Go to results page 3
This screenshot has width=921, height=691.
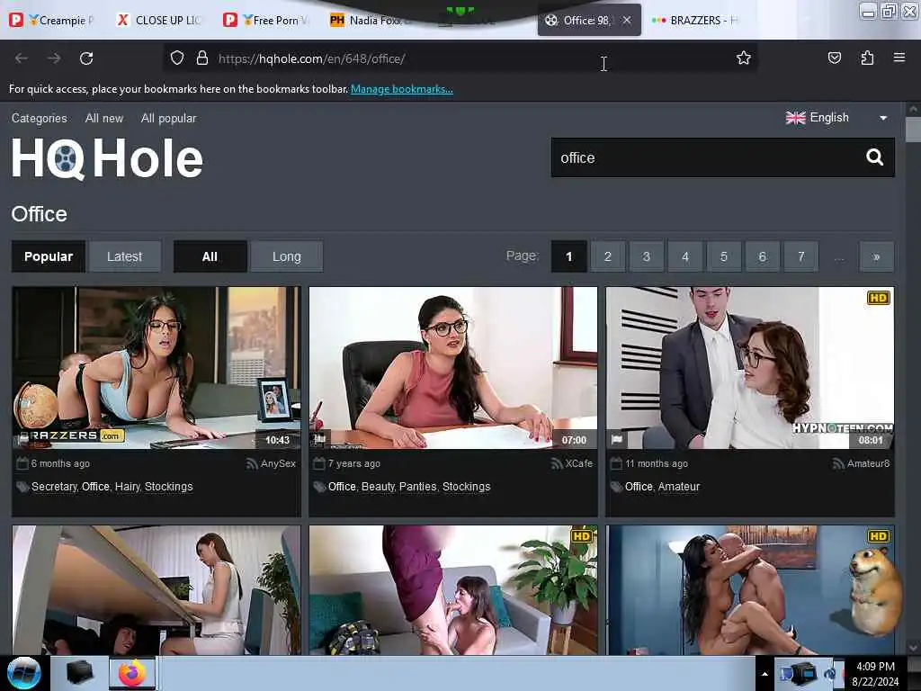[646, 256]
